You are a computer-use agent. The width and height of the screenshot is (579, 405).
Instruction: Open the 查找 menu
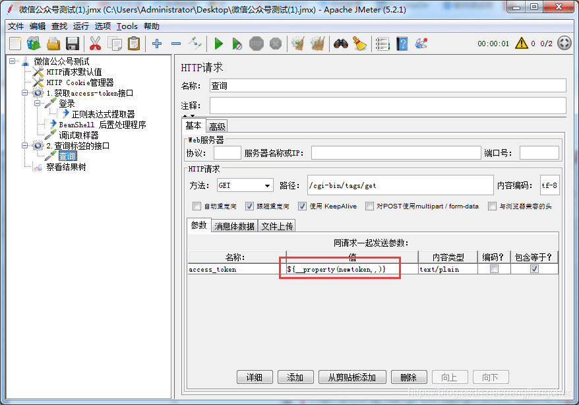(59, 26)
